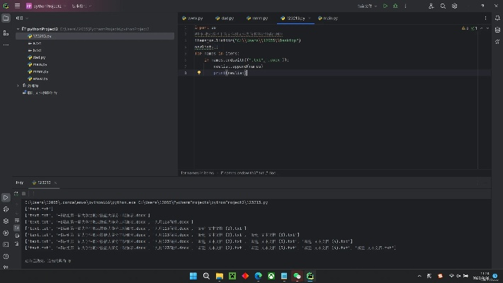
Task: Open dae.py file in the project tree
Action: tap(39, 57)
